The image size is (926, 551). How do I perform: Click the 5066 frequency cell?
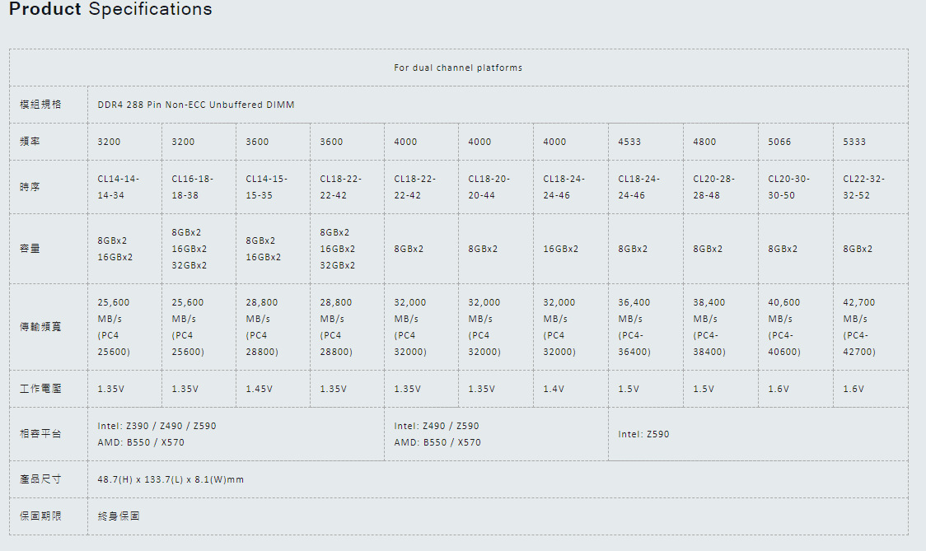779,142
